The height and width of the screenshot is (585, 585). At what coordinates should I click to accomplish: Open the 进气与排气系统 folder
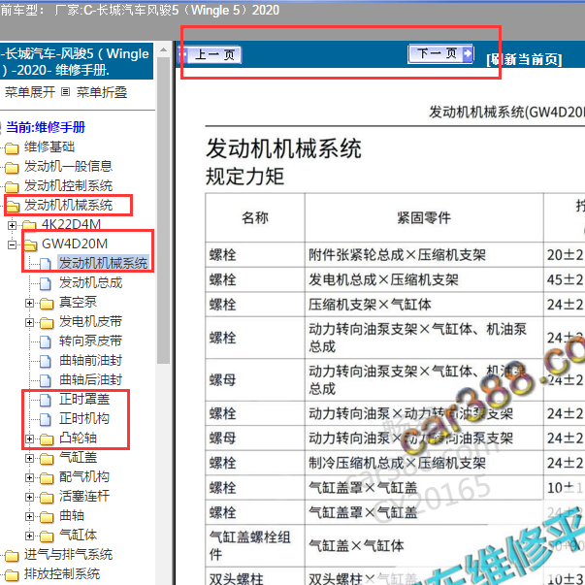(x=68, y=554)
